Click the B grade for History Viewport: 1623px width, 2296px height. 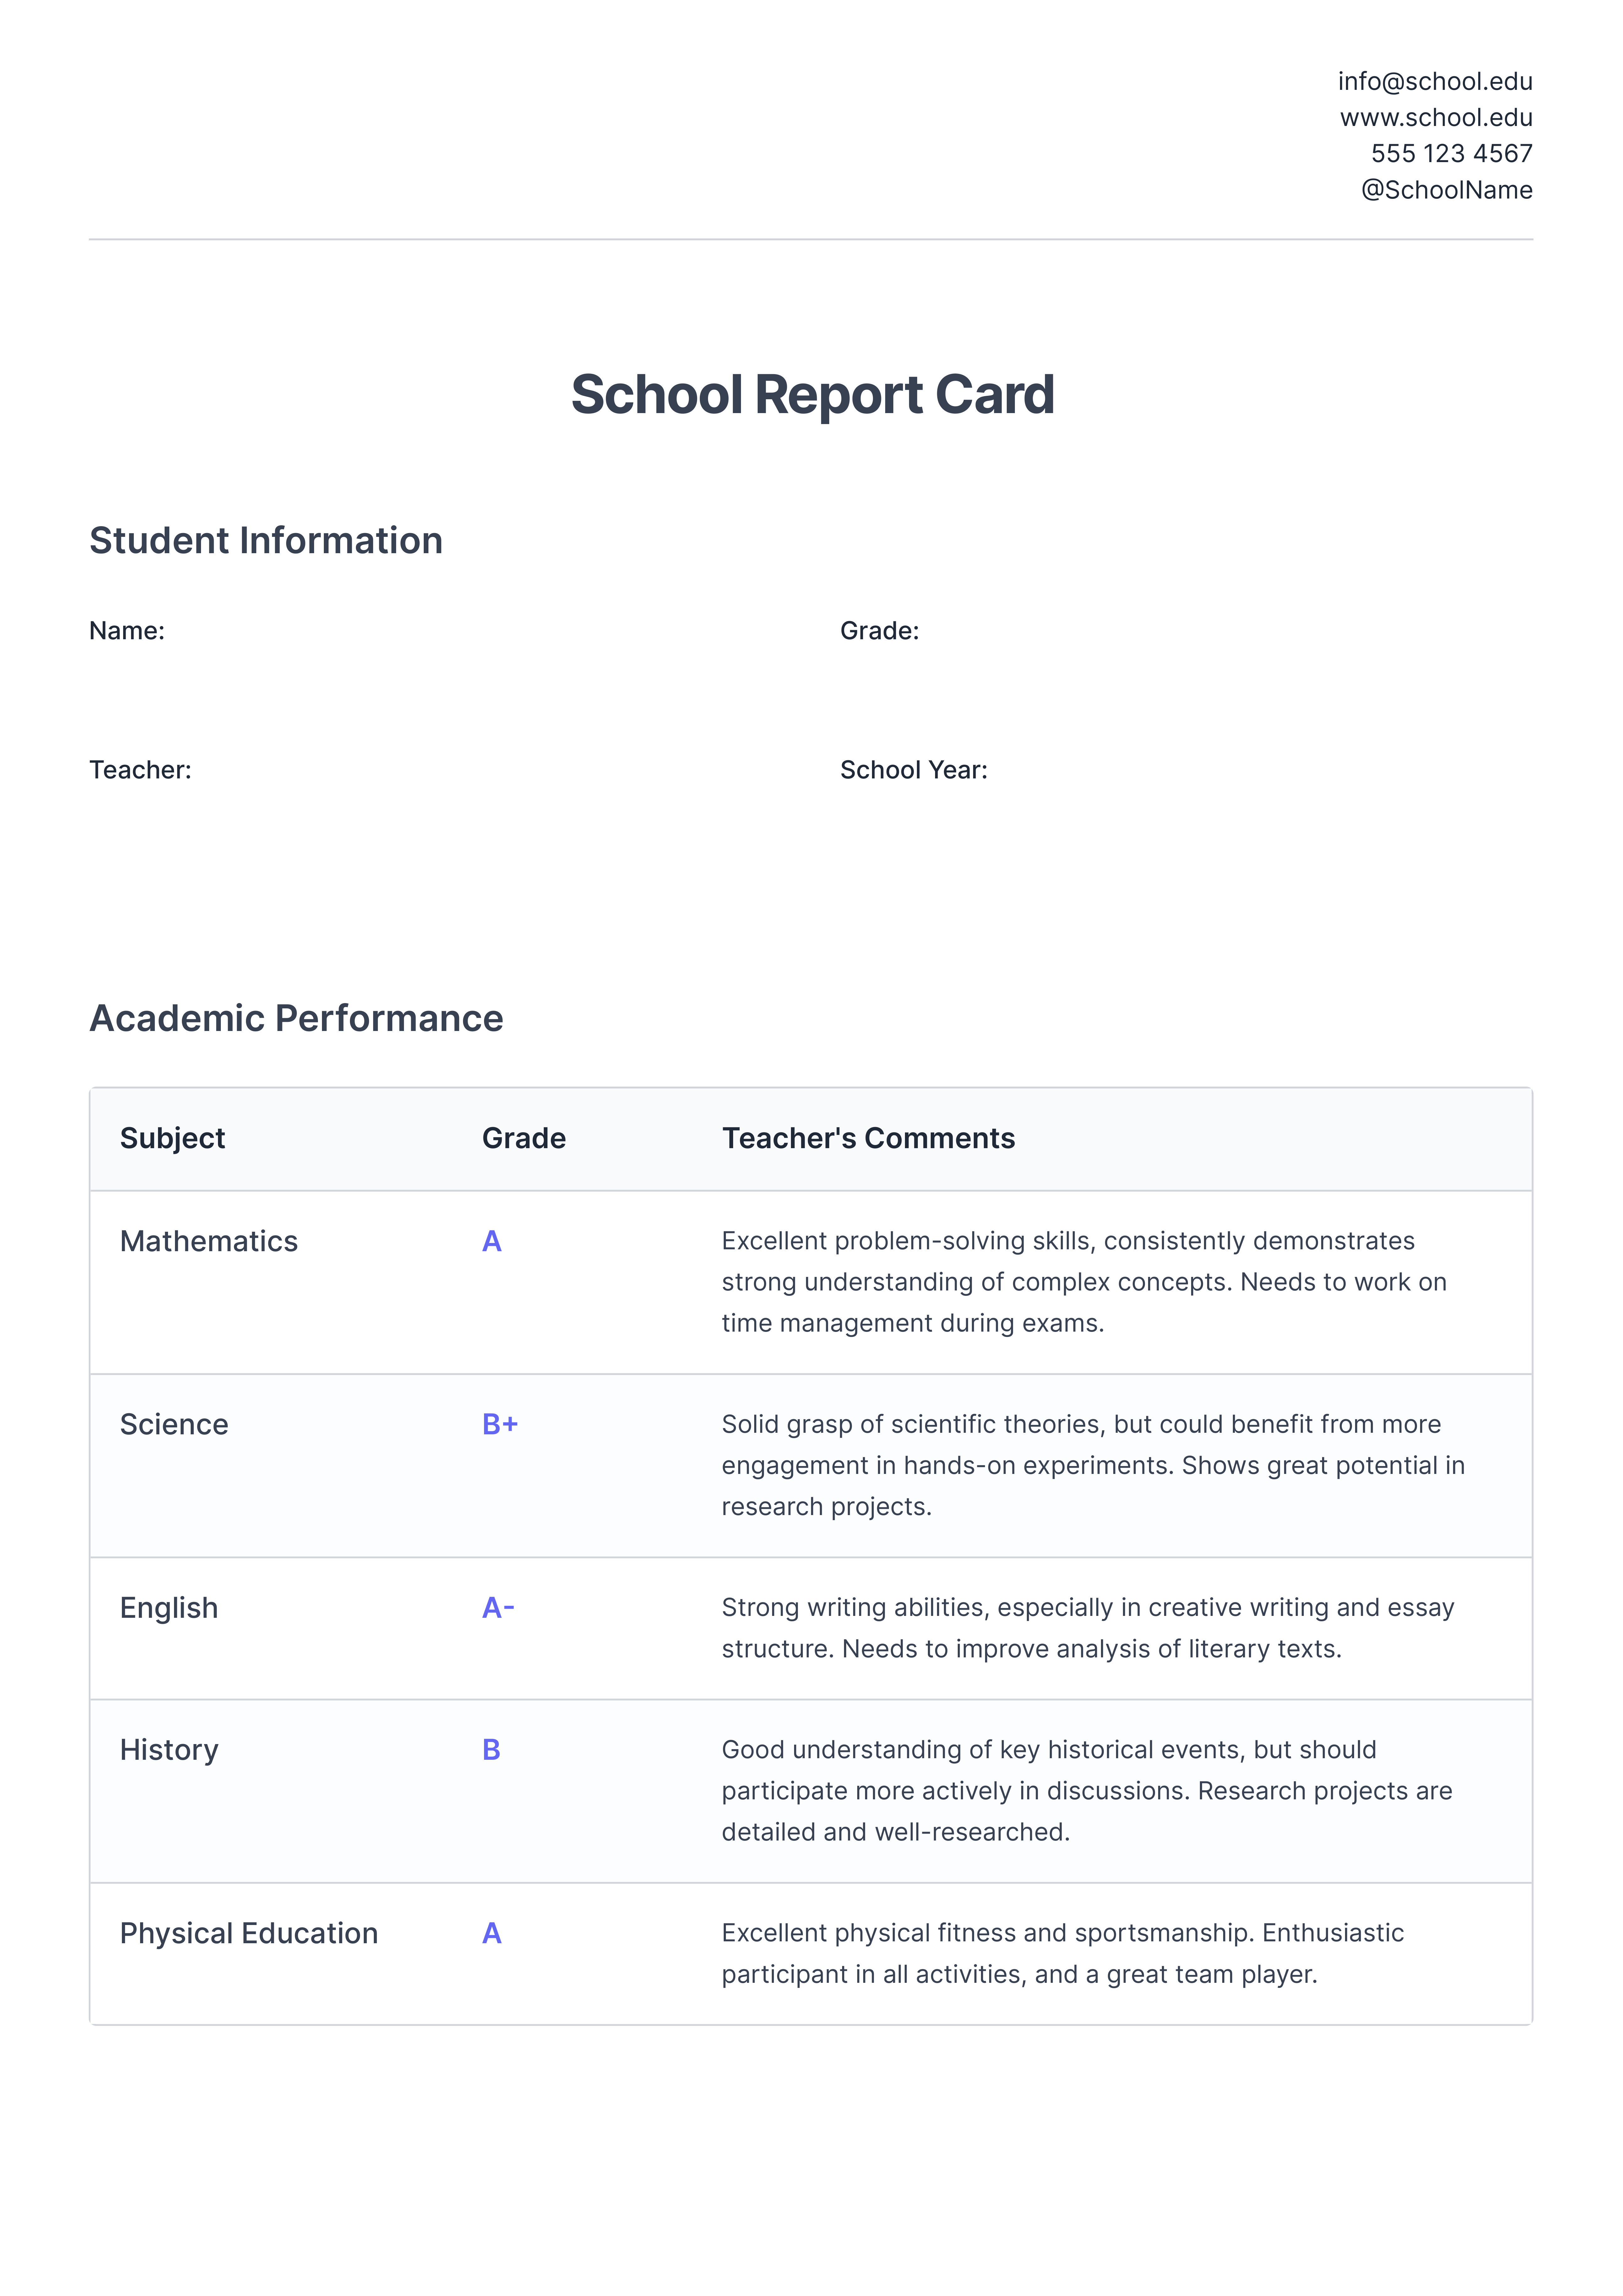point(491,1750)
